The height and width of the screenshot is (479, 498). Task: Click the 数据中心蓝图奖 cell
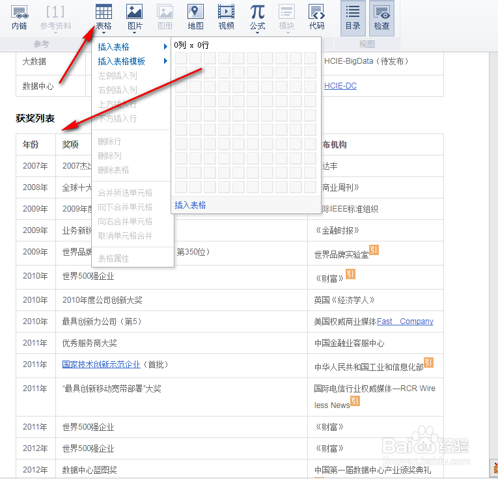click(x=182, y=469)
